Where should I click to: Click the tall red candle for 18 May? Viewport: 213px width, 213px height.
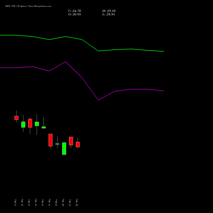[x=51, y=140]
